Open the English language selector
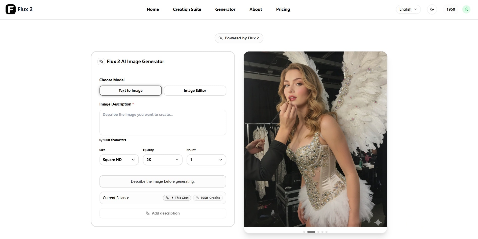This screenshot has height=239, width=478. [408, 9]
